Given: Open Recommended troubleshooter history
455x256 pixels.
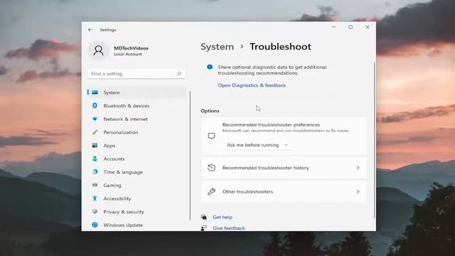Looking at the screenshot, I should click(284, 168).
